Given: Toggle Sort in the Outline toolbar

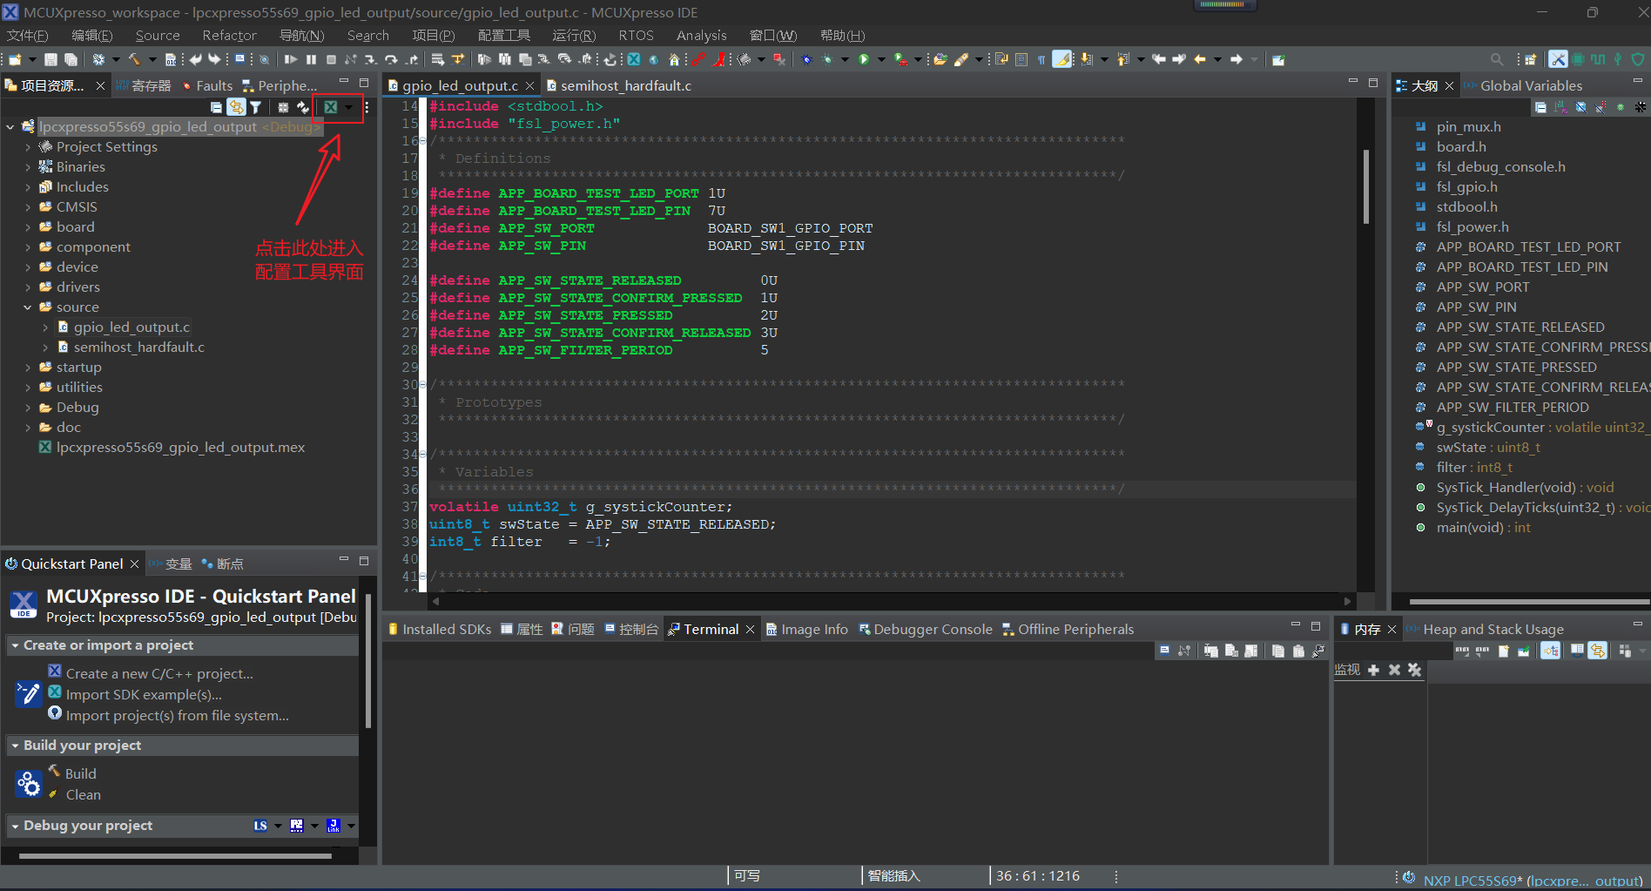Looking at the screenshot, I should click(x=1560, y=107).
